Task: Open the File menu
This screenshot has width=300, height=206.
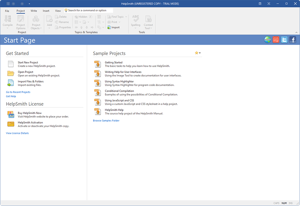Action: (7, 11)
